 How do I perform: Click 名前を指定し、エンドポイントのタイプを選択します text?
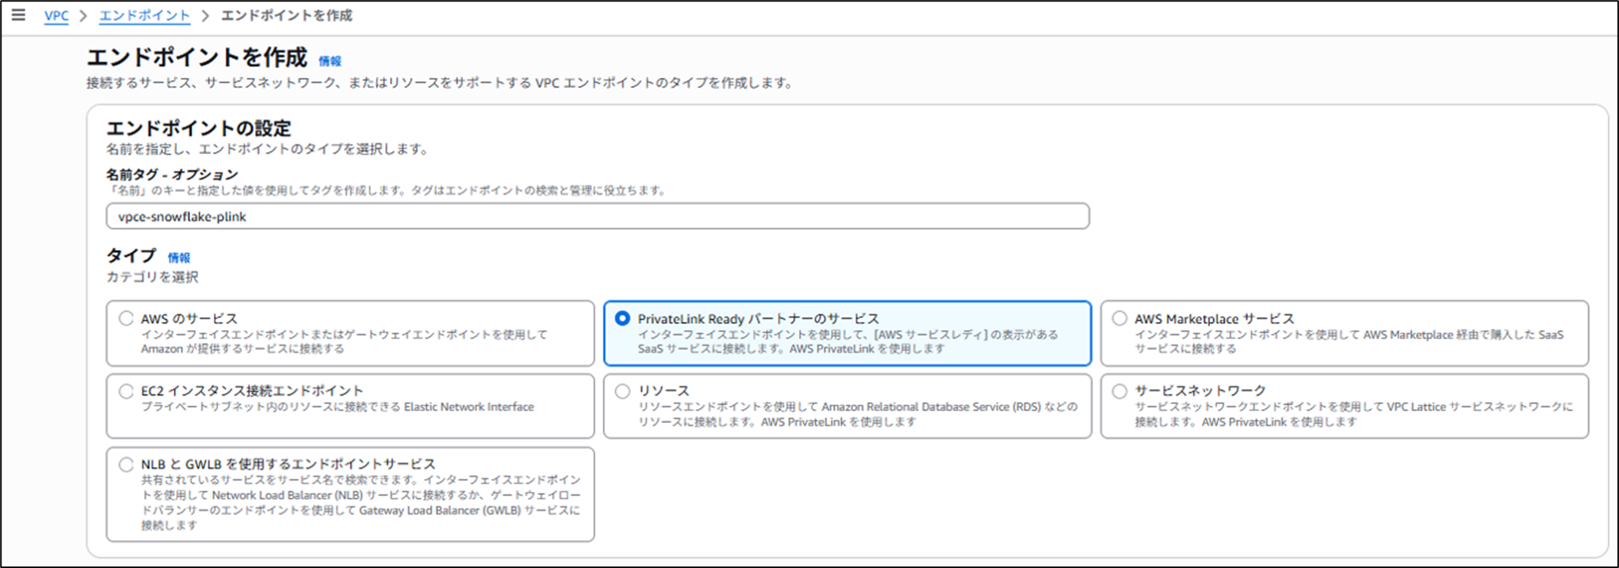(x=268, y=150)
